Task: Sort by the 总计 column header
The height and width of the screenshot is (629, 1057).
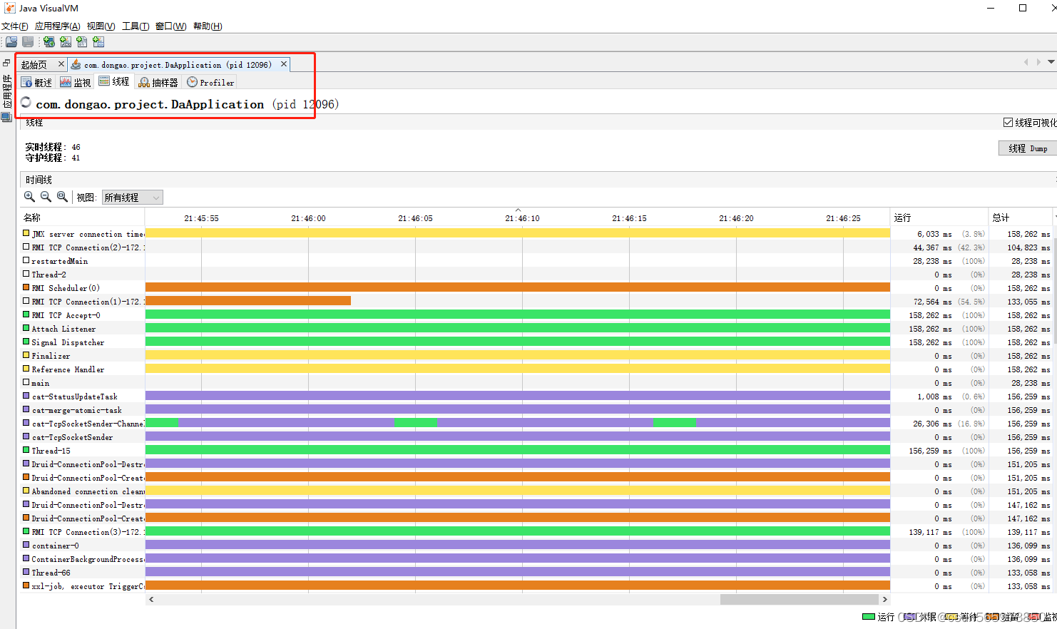Action: tap(1021, 218)
